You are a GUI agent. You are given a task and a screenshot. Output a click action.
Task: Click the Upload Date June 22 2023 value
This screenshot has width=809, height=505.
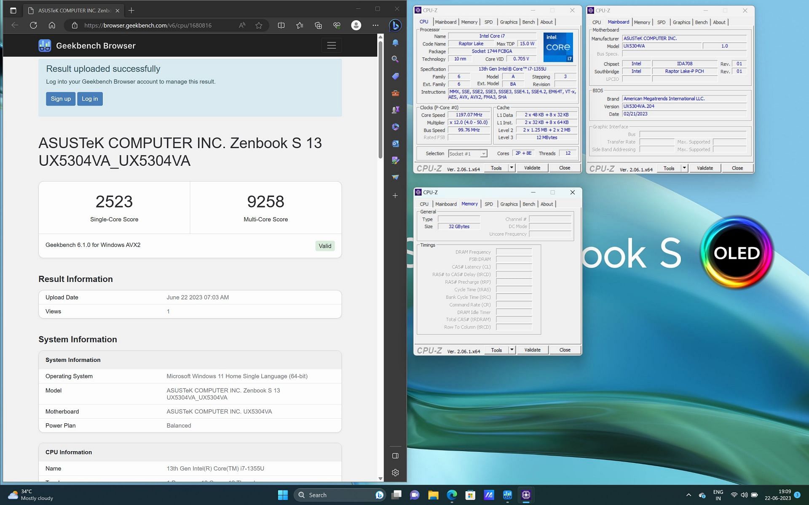(198, 297)
